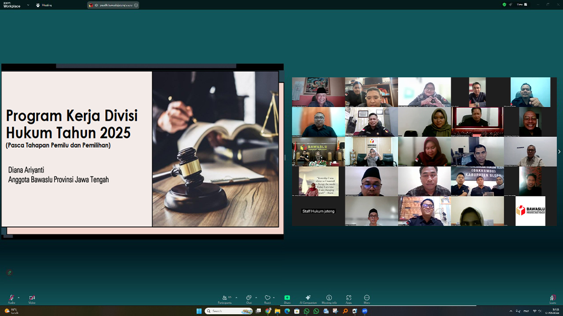Open the Apps panel
The image size is (563, 316).
(349, 299)
